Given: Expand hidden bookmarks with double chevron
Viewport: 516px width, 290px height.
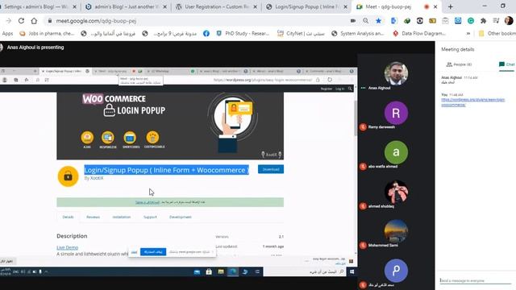Looking at the screenshot, I should 468,34.
